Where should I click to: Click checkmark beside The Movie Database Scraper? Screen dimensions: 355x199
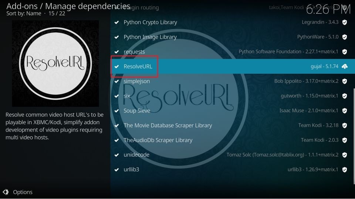pyautogui.click(x=116, y=125)
